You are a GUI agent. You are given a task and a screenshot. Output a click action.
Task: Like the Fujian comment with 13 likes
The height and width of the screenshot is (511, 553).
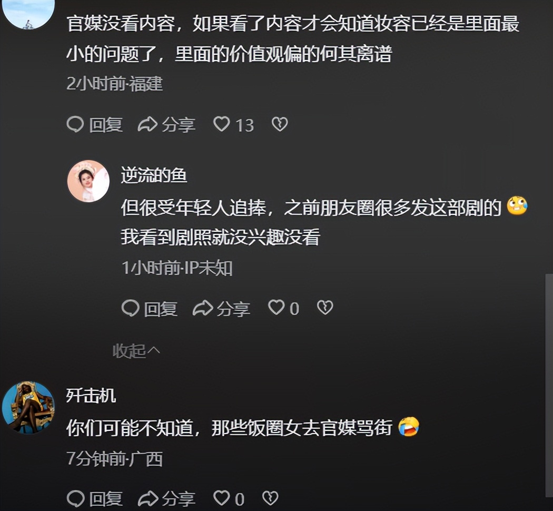[222, 124]
